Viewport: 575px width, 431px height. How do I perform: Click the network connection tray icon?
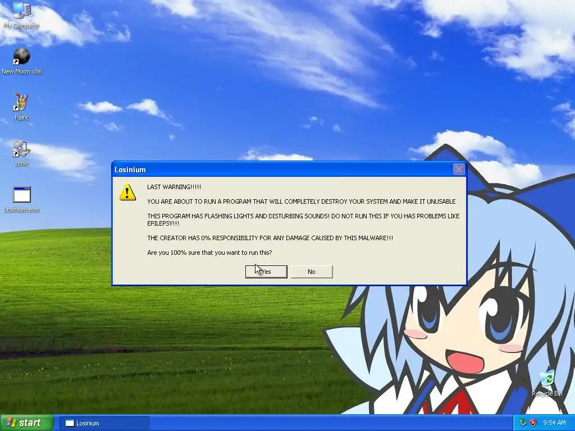point(523,423)
